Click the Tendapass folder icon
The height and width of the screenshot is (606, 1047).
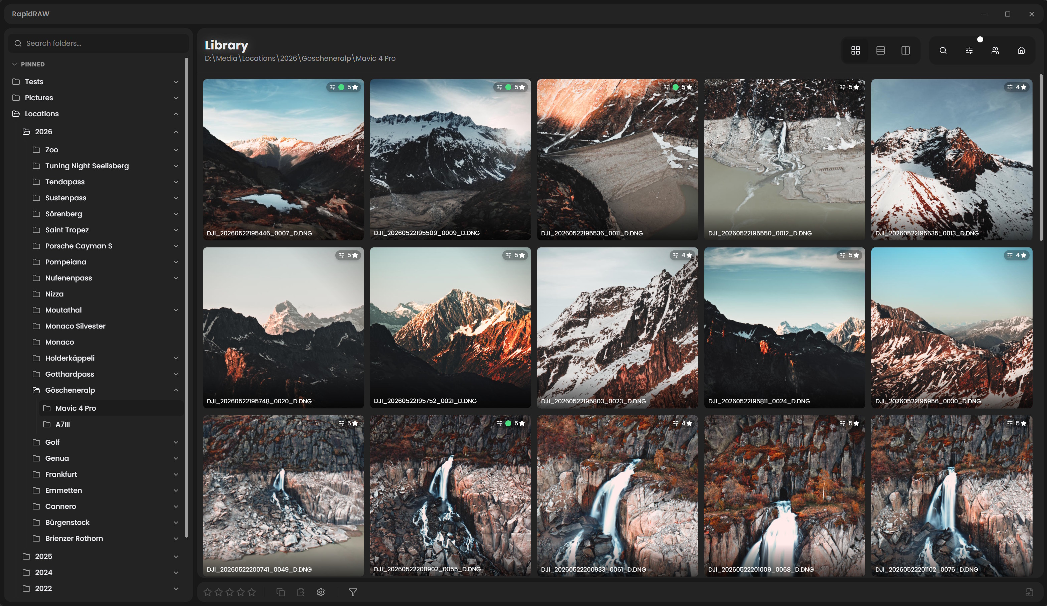pyautogui.click(x=36, y=182)
